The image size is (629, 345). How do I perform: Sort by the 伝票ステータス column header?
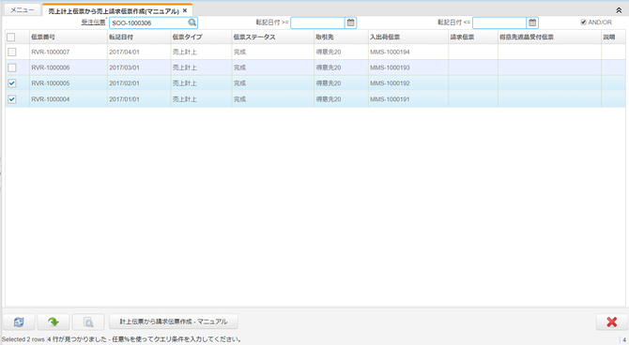273,37
